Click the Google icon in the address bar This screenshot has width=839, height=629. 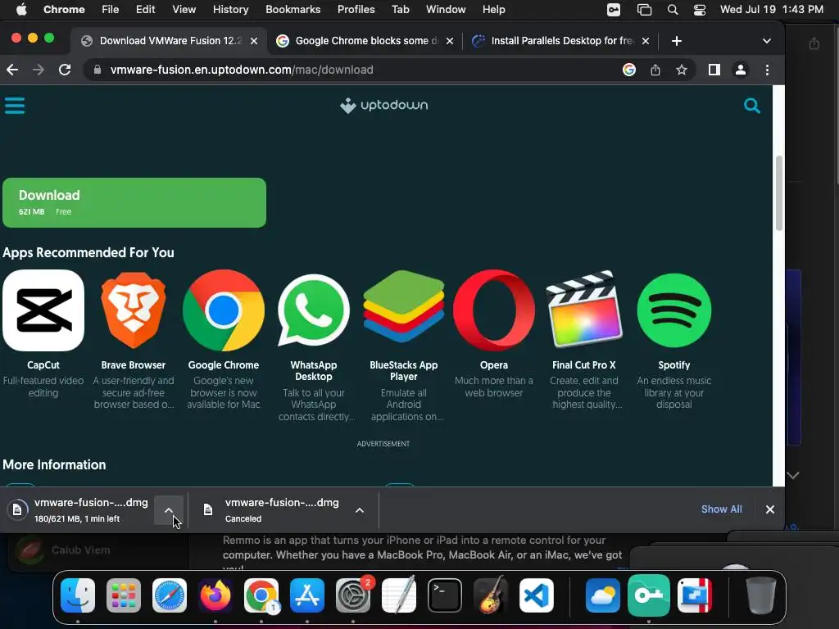(x=629, y=70)
